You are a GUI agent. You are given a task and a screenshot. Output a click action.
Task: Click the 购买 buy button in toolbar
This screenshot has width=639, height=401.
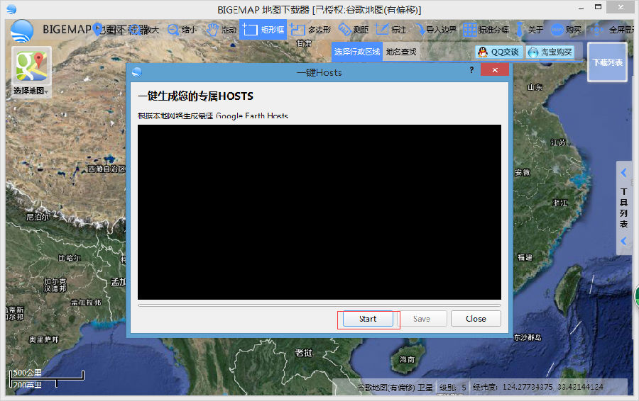pos(567,30)
